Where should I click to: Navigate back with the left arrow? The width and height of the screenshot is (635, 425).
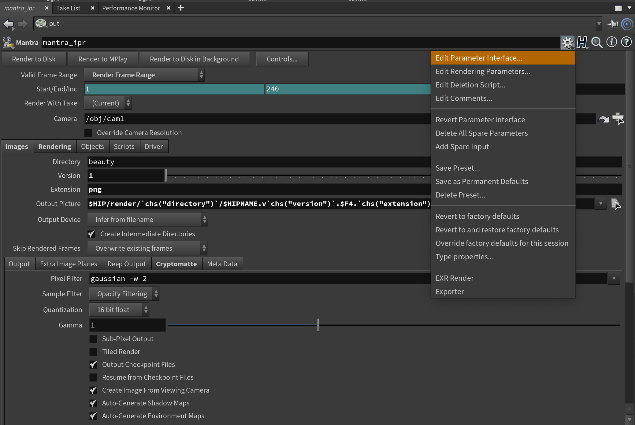click(x=8, y=24)
